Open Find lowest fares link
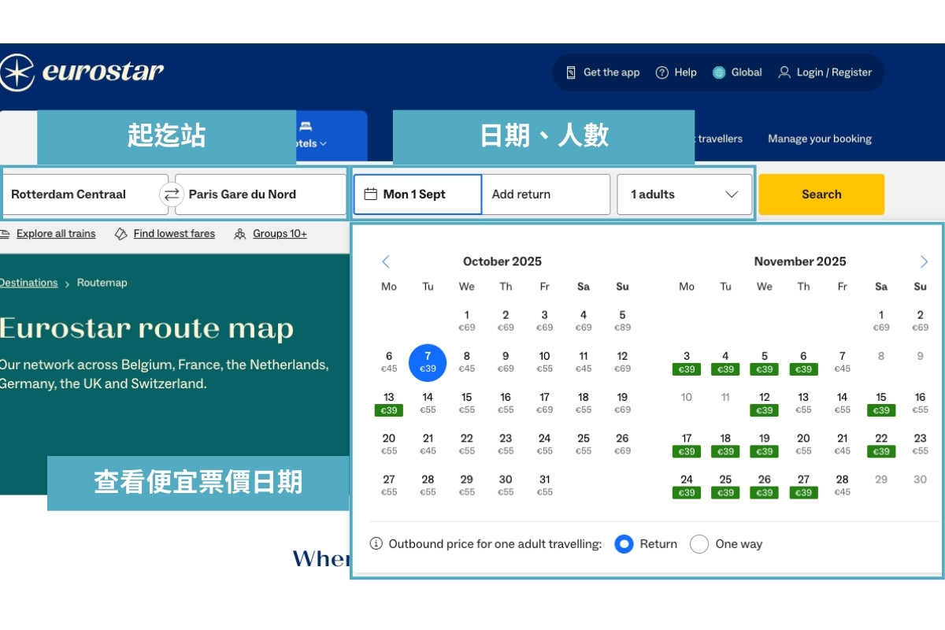 click(174, 234)
